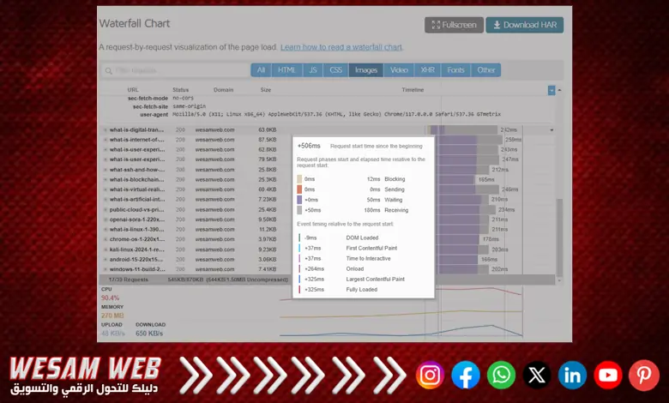This screenshot has height=403, width=669.
Task: Open the LinkedIn icon
Action: tap(572, 376)
